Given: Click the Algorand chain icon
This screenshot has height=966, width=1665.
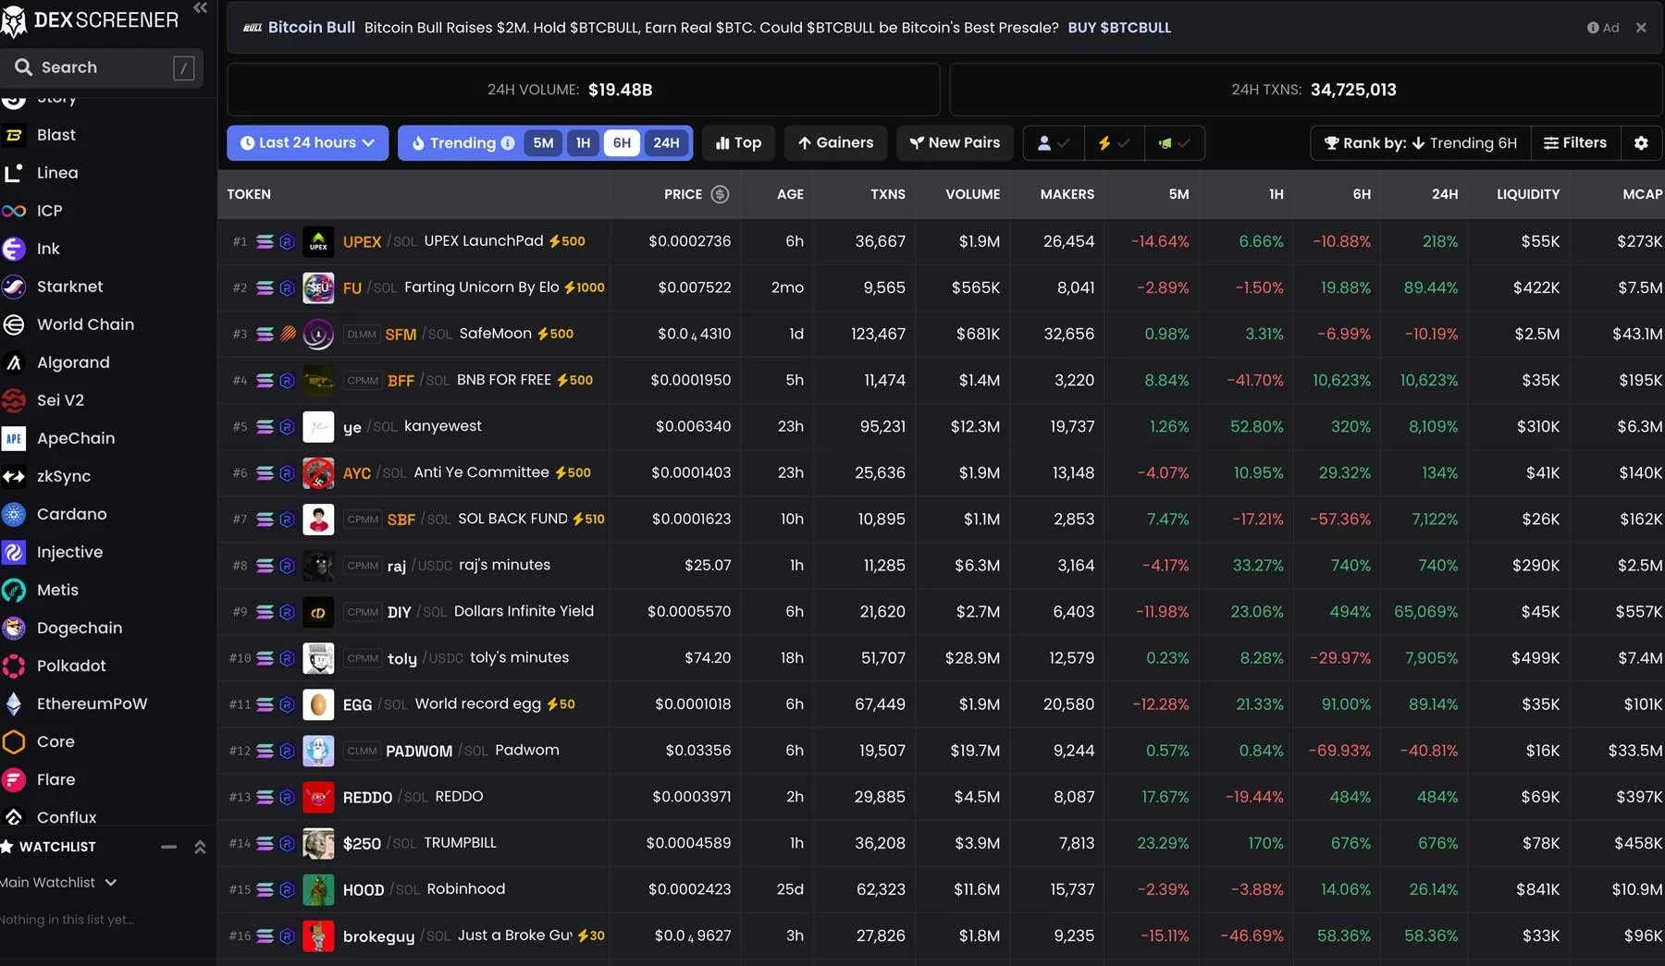Looking at the screenshot, I should [x=14, y=362].
